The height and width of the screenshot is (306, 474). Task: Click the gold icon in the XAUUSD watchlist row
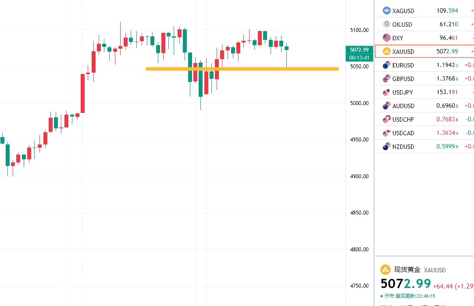[x=386, y=51]
